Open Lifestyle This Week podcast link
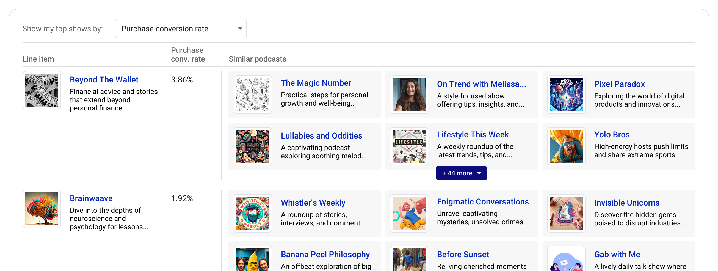The height and width of the screenshot is (271, 718). 473,135
